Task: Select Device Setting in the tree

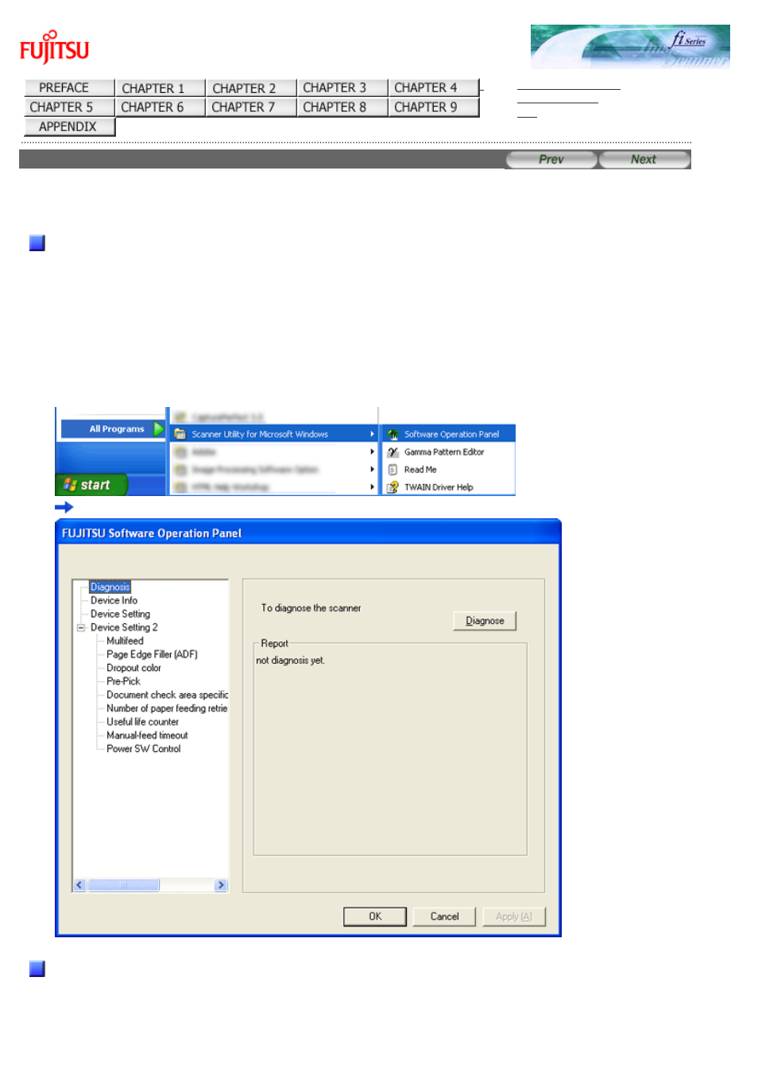Action: pos(120,614)
